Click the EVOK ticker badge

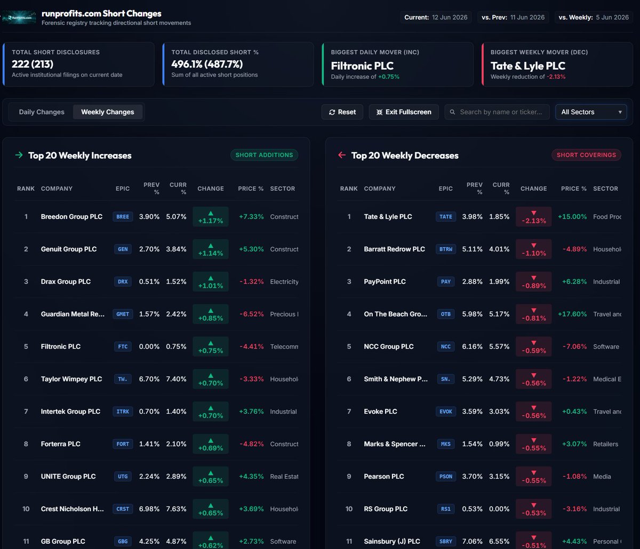(446, 411)
